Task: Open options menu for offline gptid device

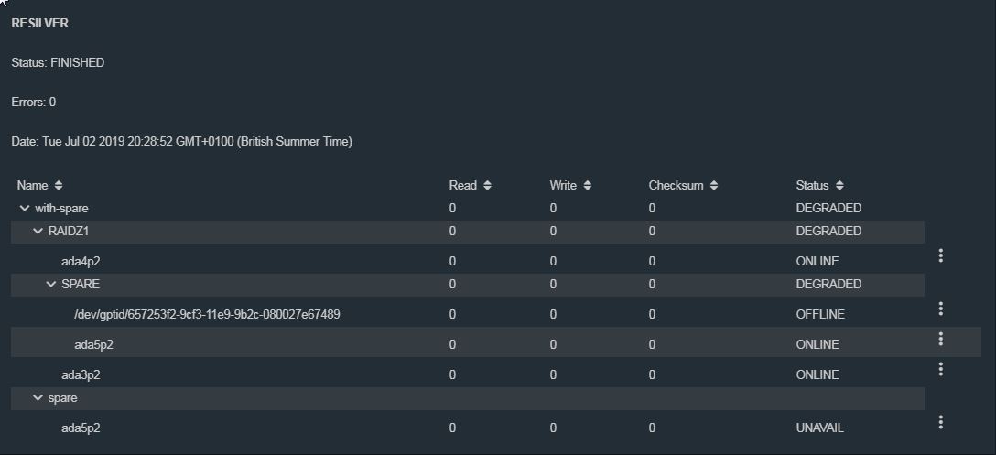Action: pos(940,309)
